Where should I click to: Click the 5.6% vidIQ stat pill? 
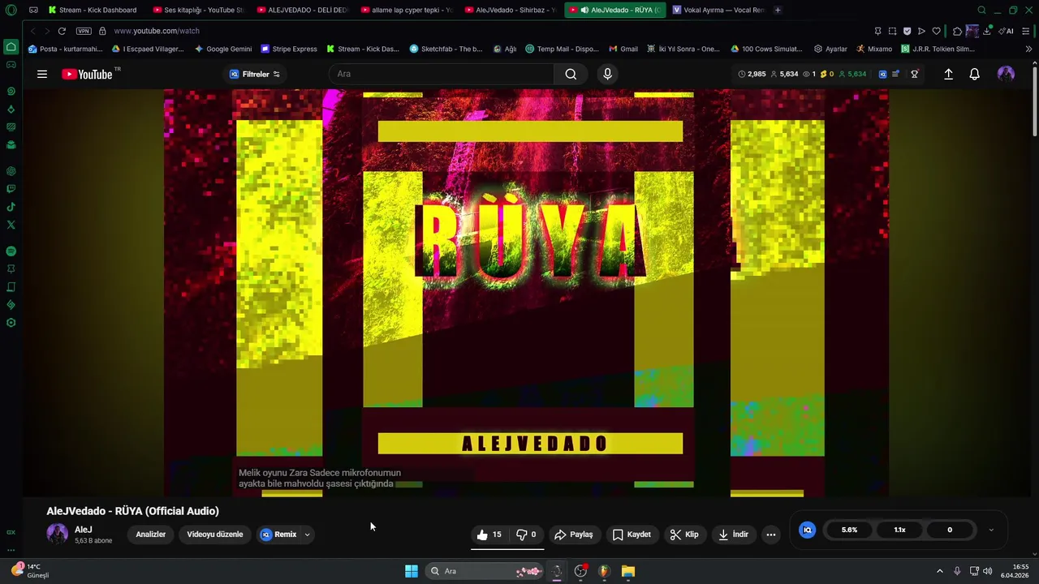click(x=849, y=530)
